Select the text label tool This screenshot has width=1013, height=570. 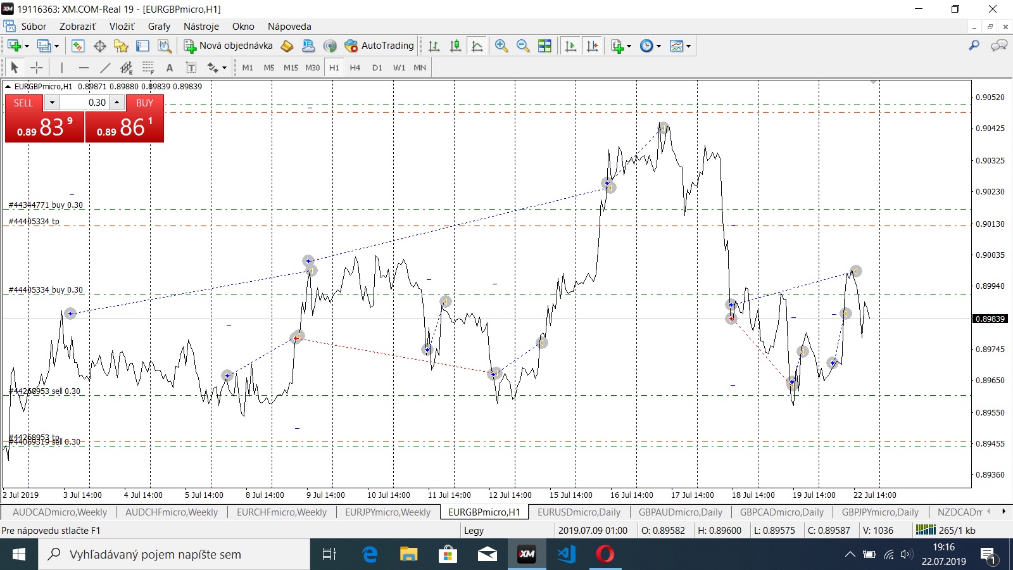(191, 68)
